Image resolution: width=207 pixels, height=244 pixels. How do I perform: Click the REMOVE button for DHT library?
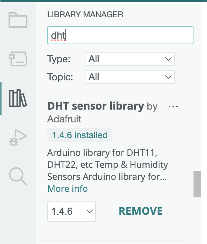tap(141, 211)
